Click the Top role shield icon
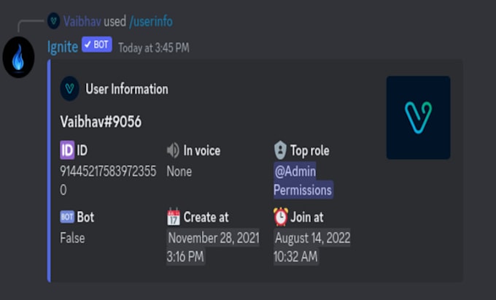The image size is (496, 300). click(279, 150)
